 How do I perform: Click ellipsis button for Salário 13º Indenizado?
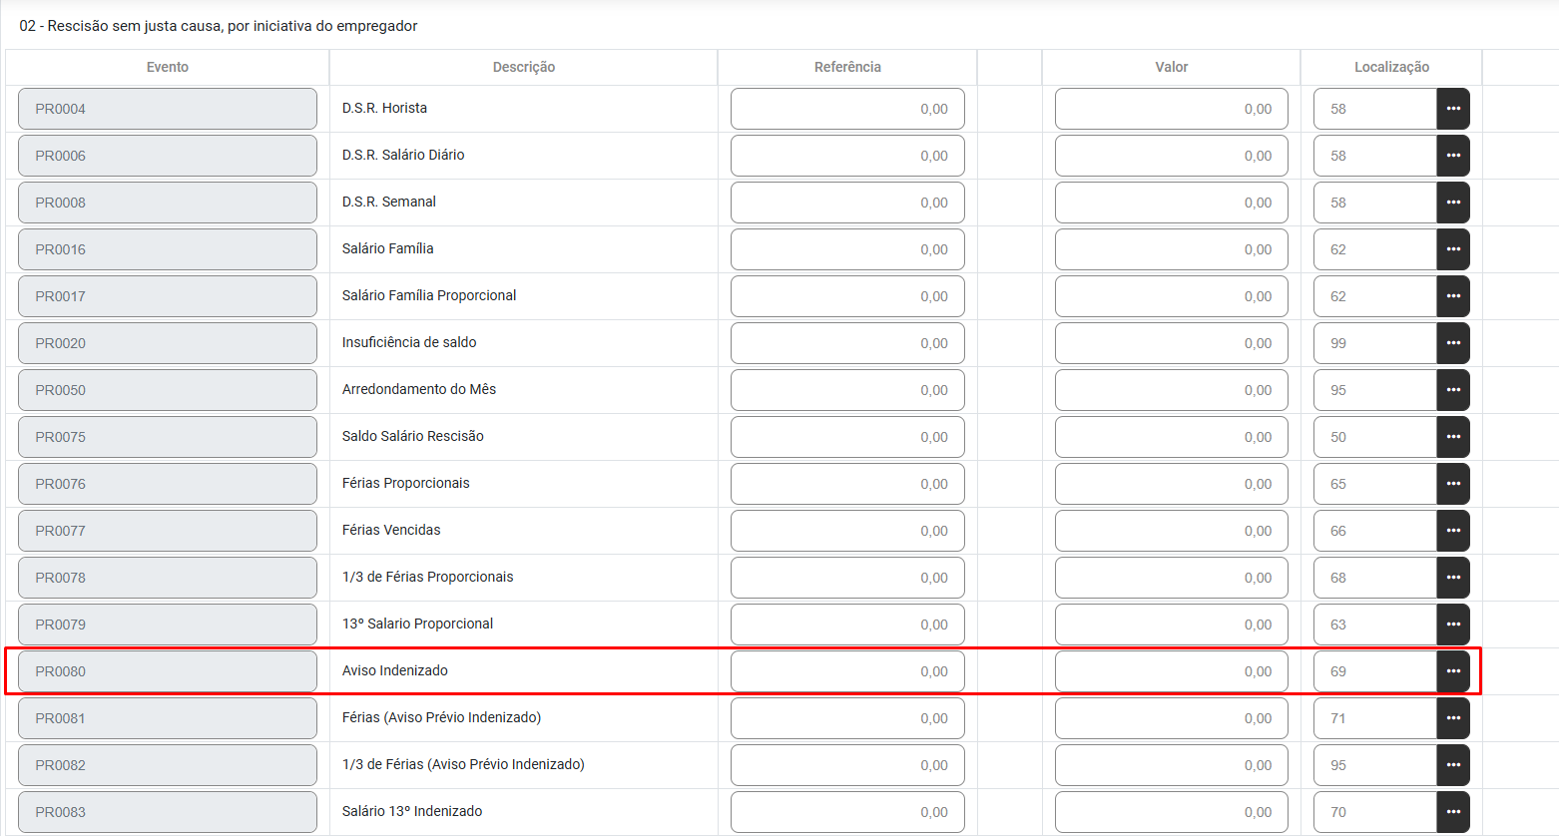pos(1452,812)
